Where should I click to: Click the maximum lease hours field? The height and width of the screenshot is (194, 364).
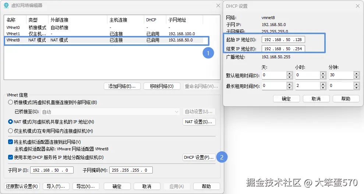[308, 86]
